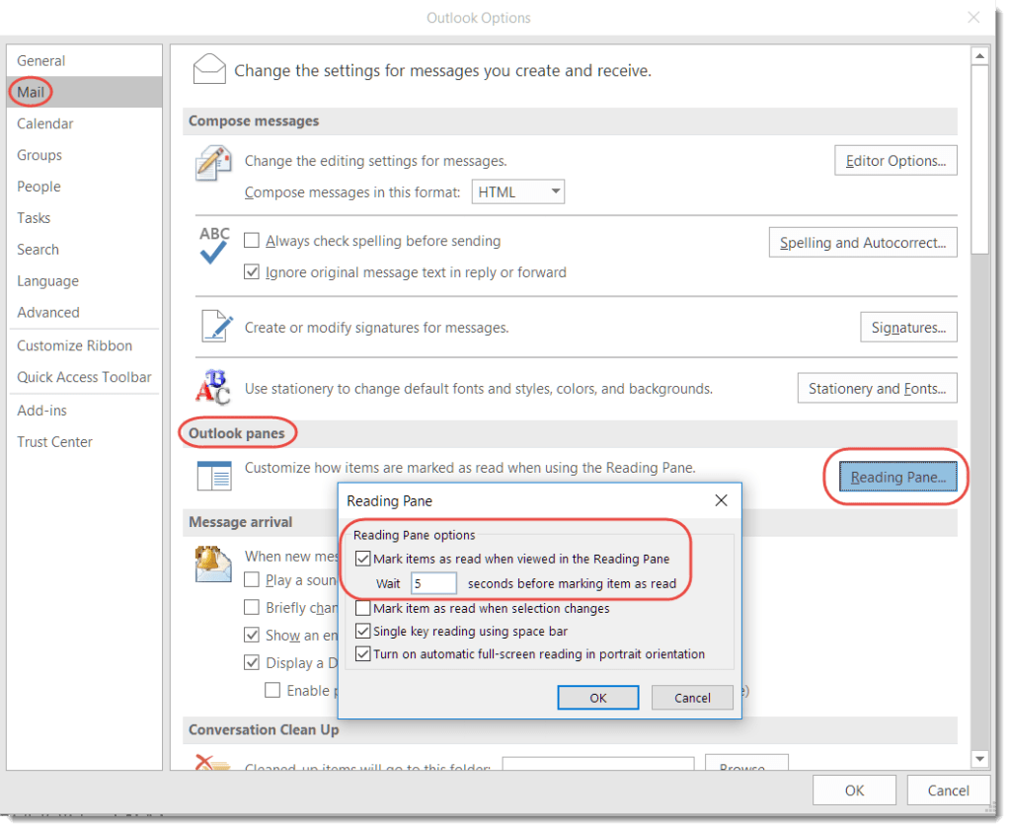
Task: Uncheck Ignore original message text in reply
Action: pos(252,271)
